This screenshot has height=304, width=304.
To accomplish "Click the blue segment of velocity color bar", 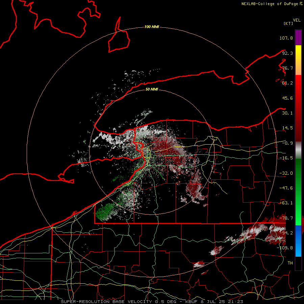I will point(298,241).
